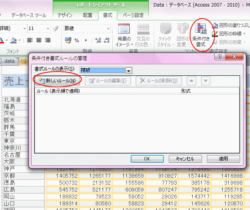The width and height of the screenshot is (250, 210).
Task: Click the キャンセル button
Action: click(185, 159)
